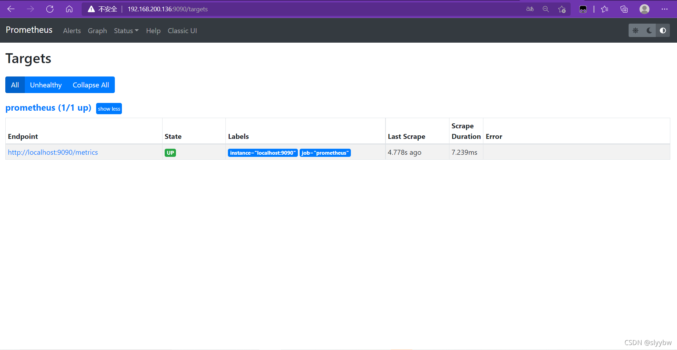The width and height of the screenshot is (677, 350).
Task: Click the Scrape Duration column header
Action: 466,131
